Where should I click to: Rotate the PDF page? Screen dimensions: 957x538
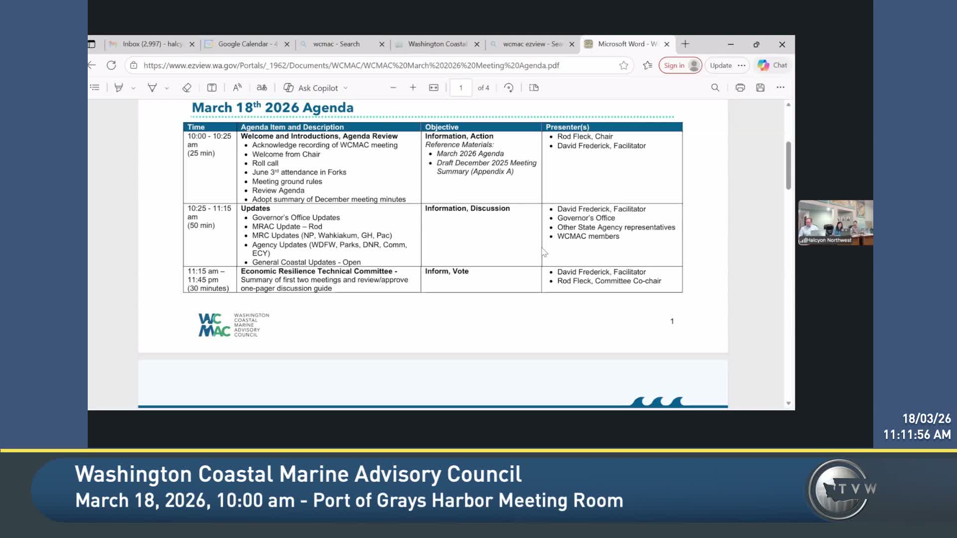coord(509,87)
